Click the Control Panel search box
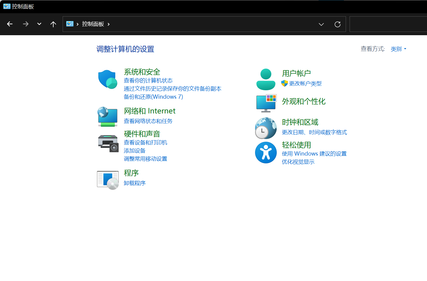Viewport: 427px width, 281px height. (x=388, y=24)
